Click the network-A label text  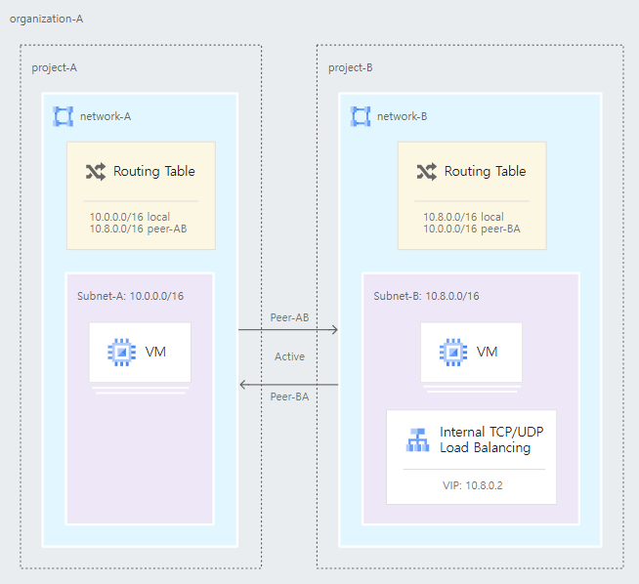click(106, 116)
